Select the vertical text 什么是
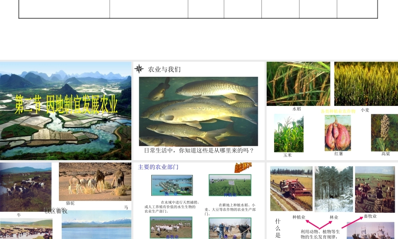 tap(278, 228)
